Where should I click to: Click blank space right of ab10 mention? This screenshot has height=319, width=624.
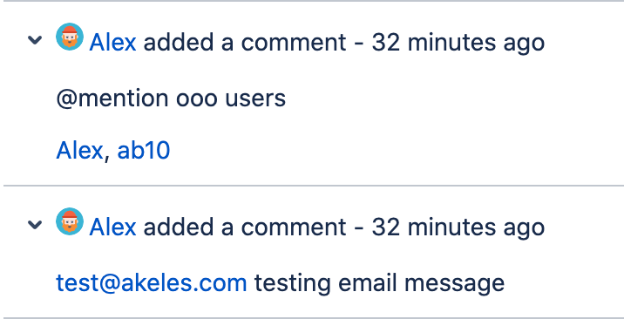[394, 151]
